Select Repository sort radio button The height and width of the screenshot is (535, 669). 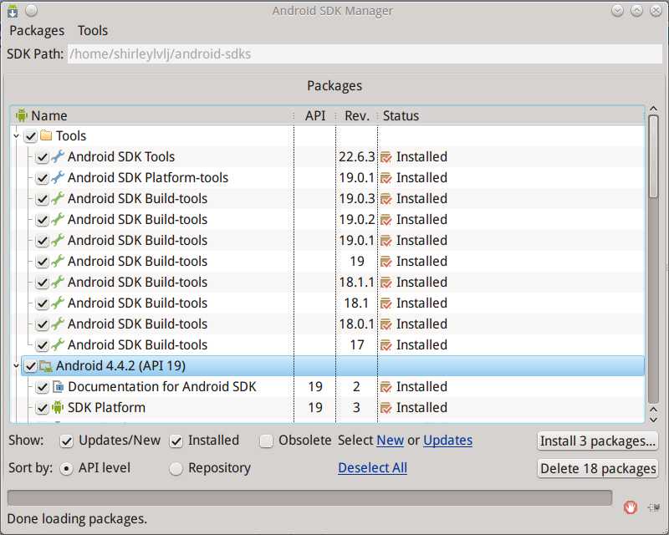tap(176, 469)
